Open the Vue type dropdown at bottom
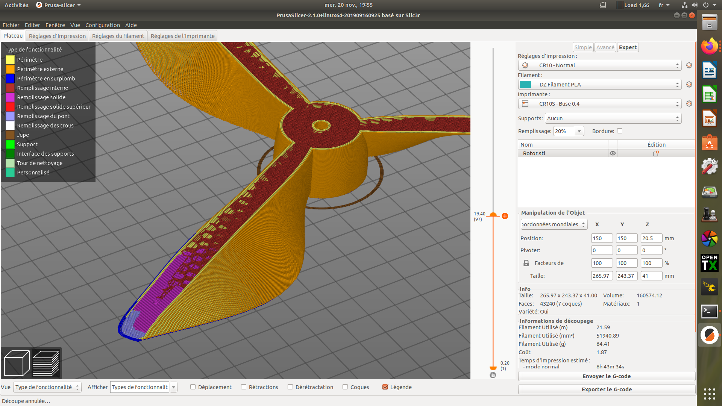This screenshot has width=722, height=406. pos(47,387)
